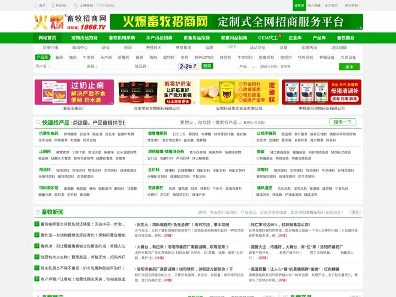Click the 价格行情 sub-menu link
The image size is (396, 297).
click(x=50, y=47)
